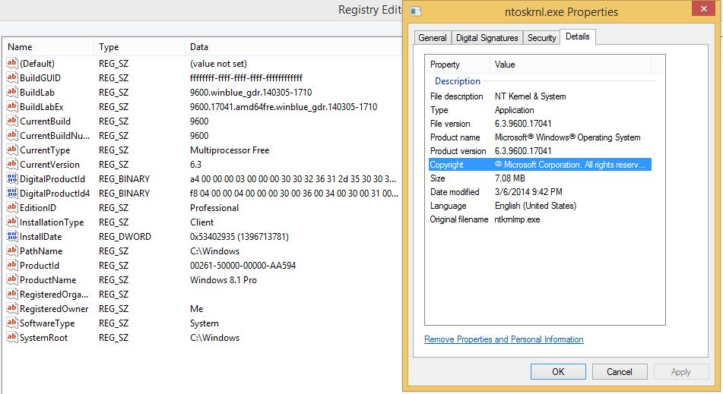The height and width of the screenshot is (394, 723).
Task: Click the Multiprocessor Free data value
Action: 230,150
